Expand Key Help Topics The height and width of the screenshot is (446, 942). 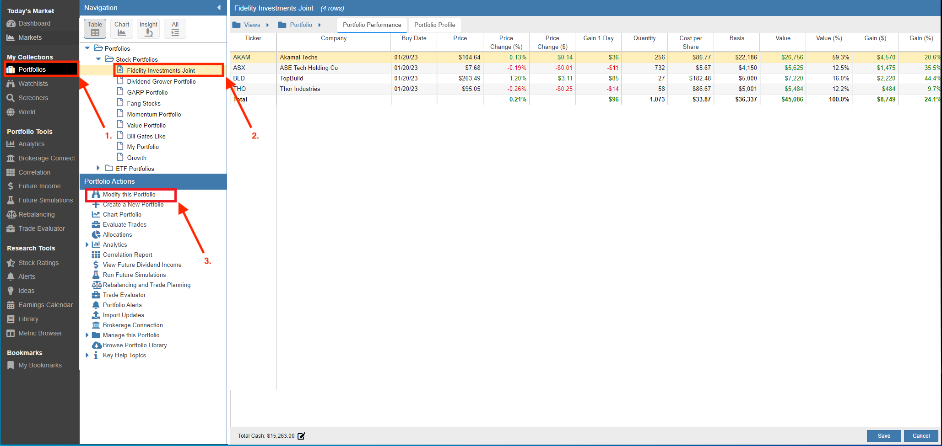tap(87, 355)
